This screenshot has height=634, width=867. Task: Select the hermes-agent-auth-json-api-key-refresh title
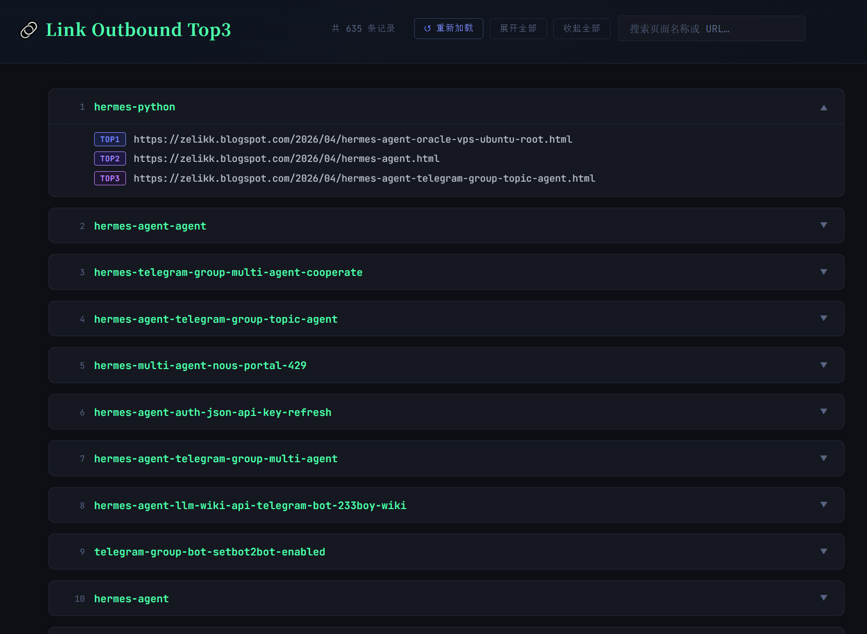212,412
